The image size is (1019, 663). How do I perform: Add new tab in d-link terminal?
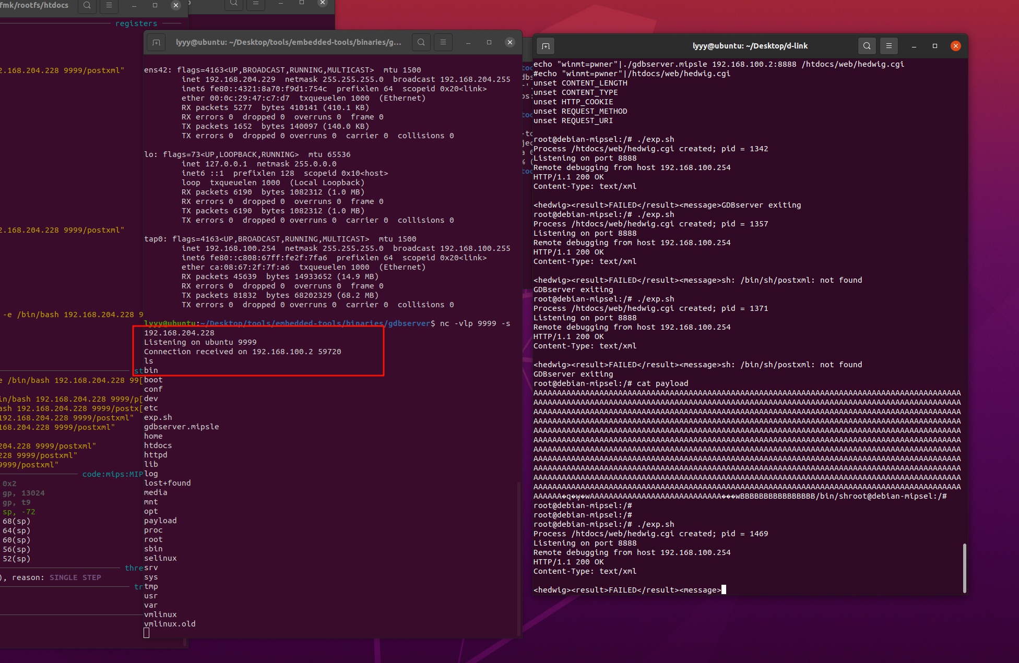point(546,46)
